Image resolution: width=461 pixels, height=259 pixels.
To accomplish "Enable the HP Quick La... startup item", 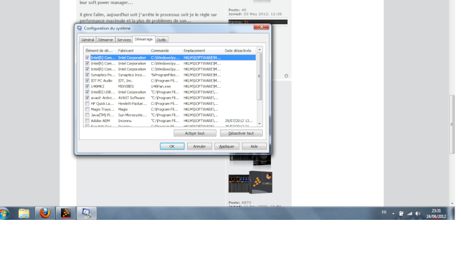I will click(x=87, y=104).
